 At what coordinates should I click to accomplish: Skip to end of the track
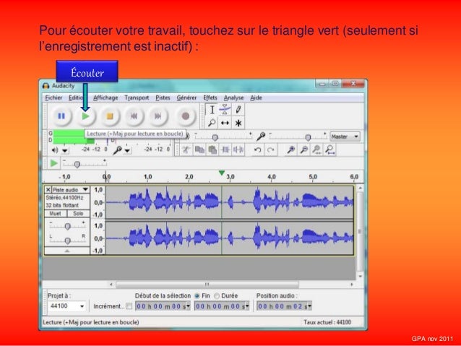coord(158,116)
